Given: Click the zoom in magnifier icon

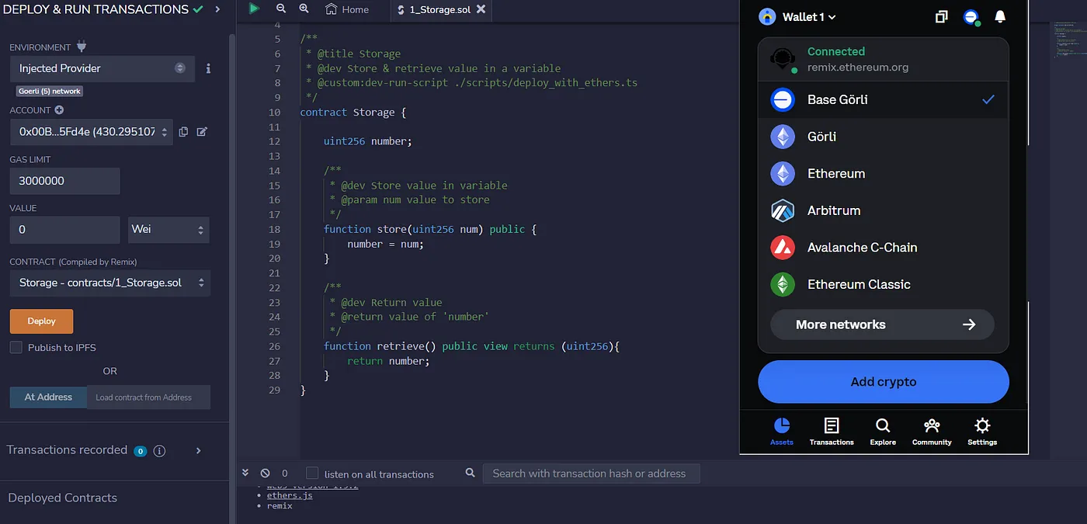Looking at the screenshot, I should (304, 9).
